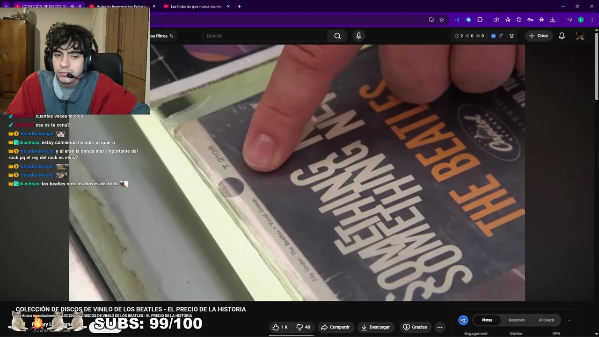Click the Outlier label in vidIQ panel
Screen dimensions: 599x337
(x=516, y=334)
